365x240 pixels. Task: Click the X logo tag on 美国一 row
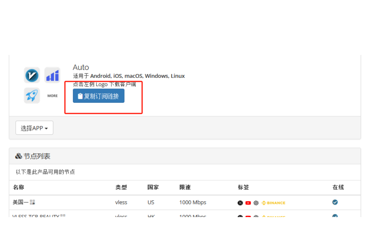(x=240, y=203)
